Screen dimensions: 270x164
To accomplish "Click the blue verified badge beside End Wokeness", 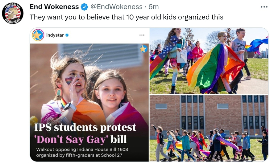I will [x=84, y=7].
